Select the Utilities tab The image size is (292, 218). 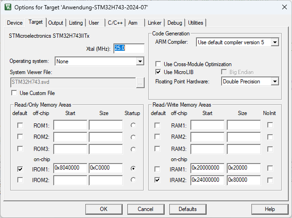pos(195,23)
